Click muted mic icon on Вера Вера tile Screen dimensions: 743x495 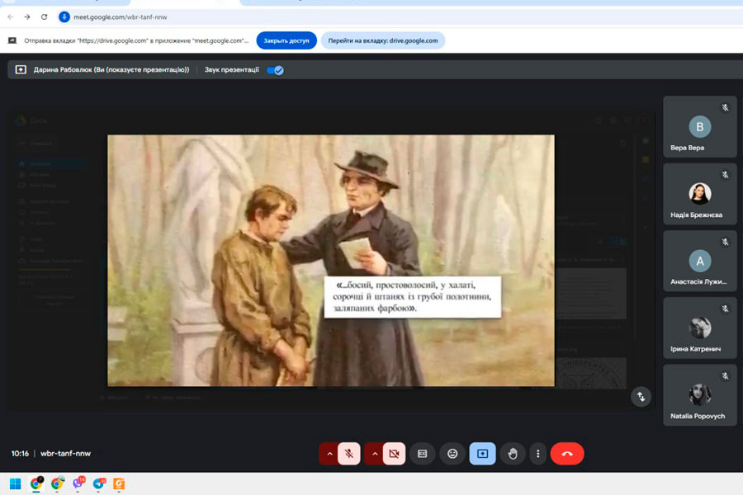pyautogui.click(x=725, y=107)
